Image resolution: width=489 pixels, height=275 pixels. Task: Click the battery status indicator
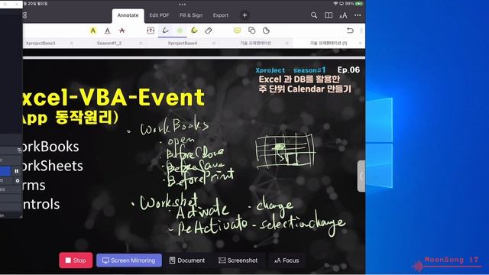359,4
